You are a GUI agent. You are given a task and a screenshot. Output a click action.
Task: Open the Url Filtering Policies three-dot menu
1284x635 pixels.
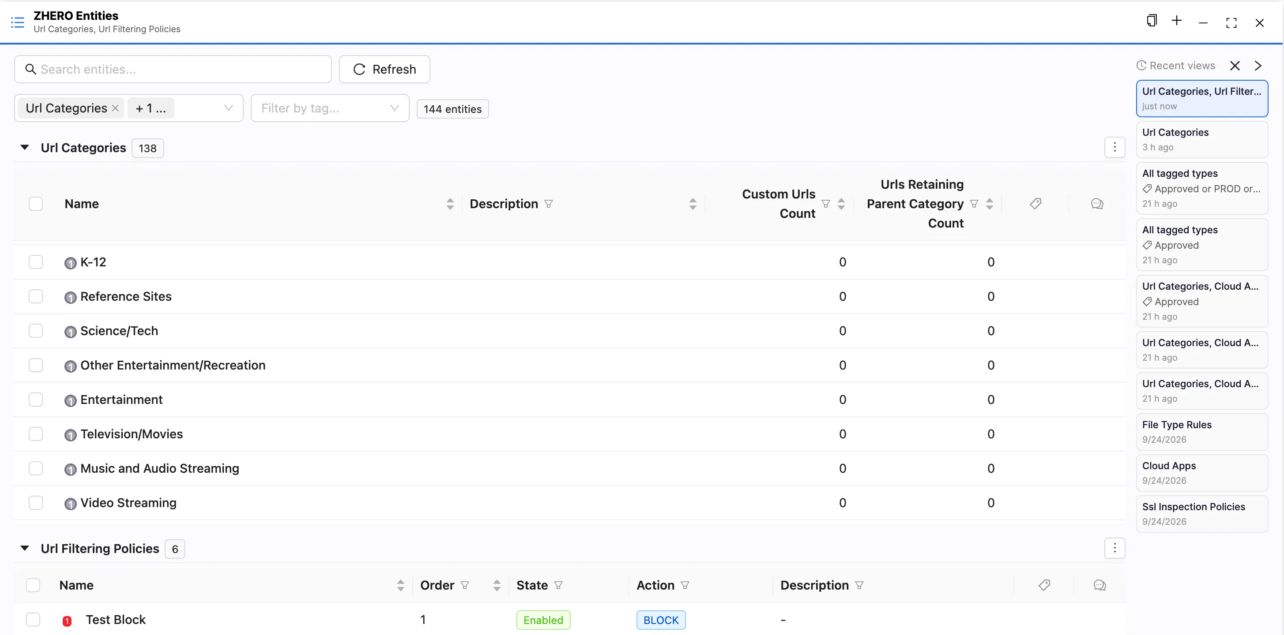(1115, 548)
